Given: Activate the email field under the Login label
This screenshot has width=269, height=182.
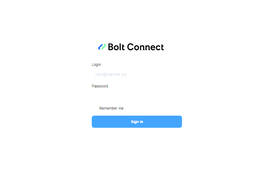Looking at the screenshot, I should pos(137,74).
